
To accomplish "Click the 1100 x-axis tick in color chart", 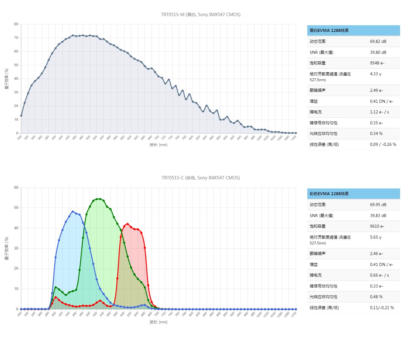I will [x=293, y=315].
